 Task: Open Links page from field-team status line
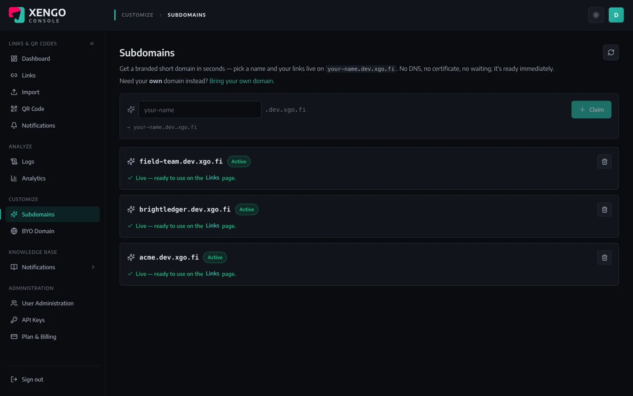[x=212, y=178]
